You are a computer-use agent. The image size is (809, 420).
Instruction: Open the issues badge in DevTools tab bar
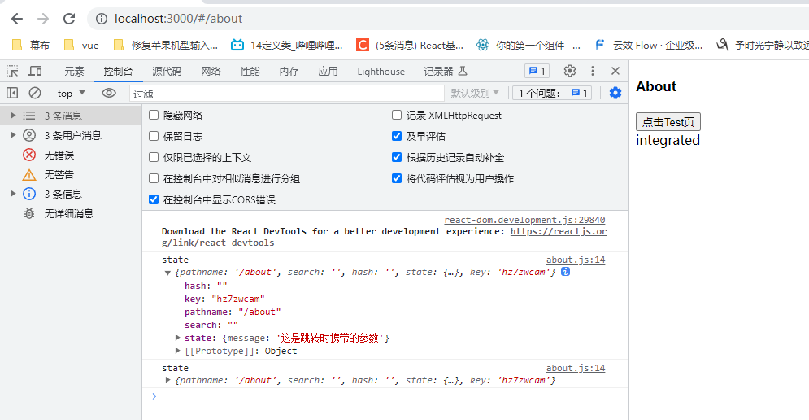pos(537,71)
